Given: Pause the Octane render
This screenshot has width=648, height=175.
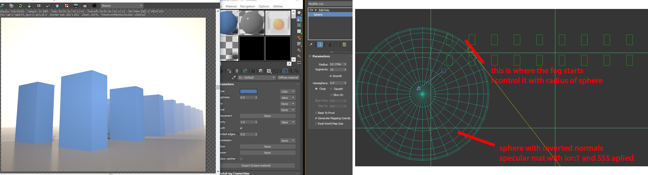Looking at the screenshot, I should click(x=39, y=6).
